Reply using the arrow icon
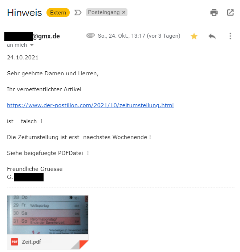The height and width of the screenshot is (252, 240). pos(212,36)
